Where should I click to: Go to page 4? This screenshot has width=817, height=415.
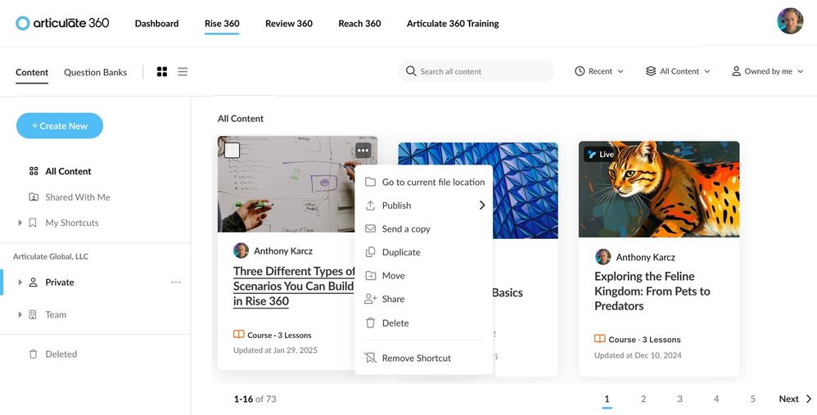tap(716, 399)
